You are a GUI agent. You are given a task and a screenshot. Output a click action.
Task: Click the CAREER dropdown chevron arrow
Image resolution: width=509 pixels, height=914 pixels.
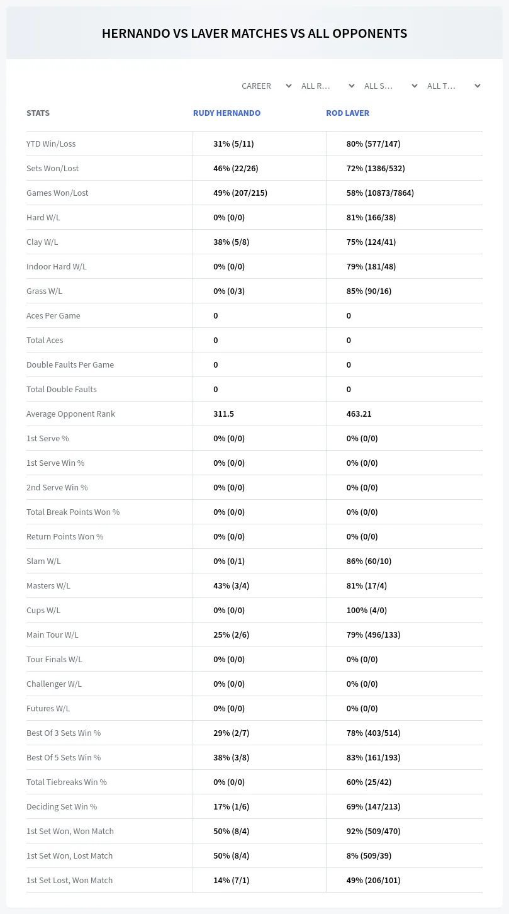coord(289,86)
